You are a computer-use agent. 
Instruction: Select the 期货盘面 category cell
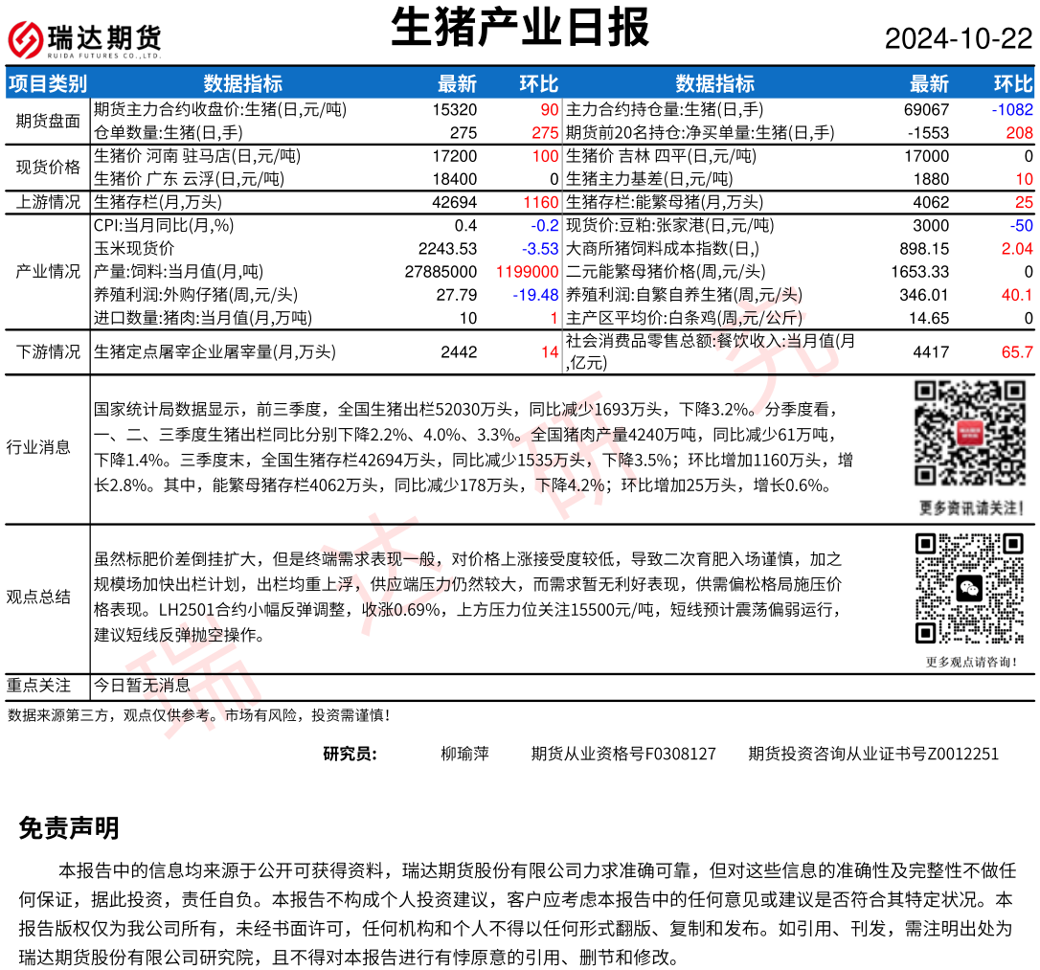pos(48,122)
